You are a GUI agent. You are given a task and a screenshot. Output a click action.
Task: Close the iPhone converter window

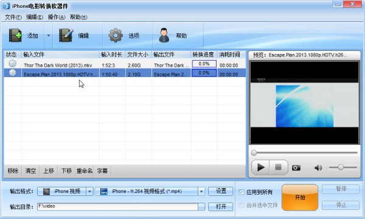click(x=352, y=4)
